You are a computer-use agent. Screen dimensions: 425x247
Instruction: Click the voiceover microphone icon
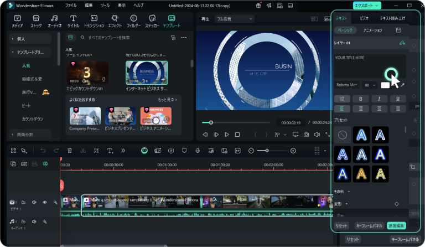pyautogui.click(x=198, y=151)
